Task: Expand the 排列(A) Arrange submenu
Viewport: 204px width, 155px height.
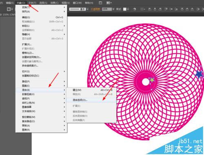Action: 41,11
